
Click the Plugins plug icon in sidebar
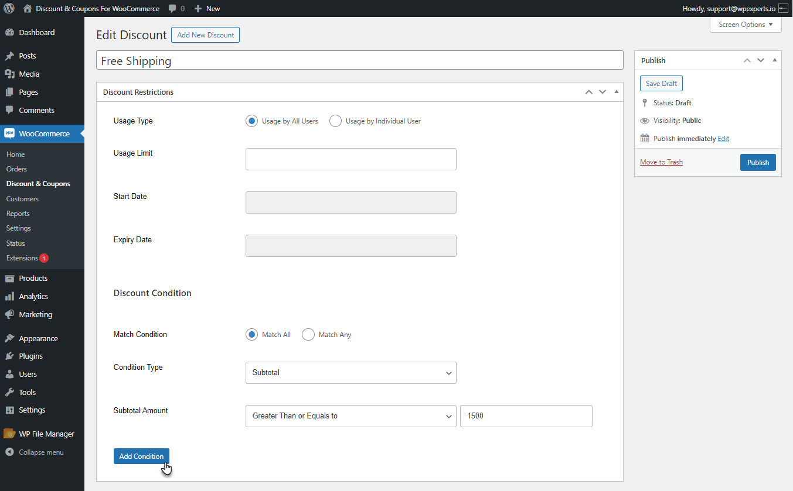click(x=9, y=356)
